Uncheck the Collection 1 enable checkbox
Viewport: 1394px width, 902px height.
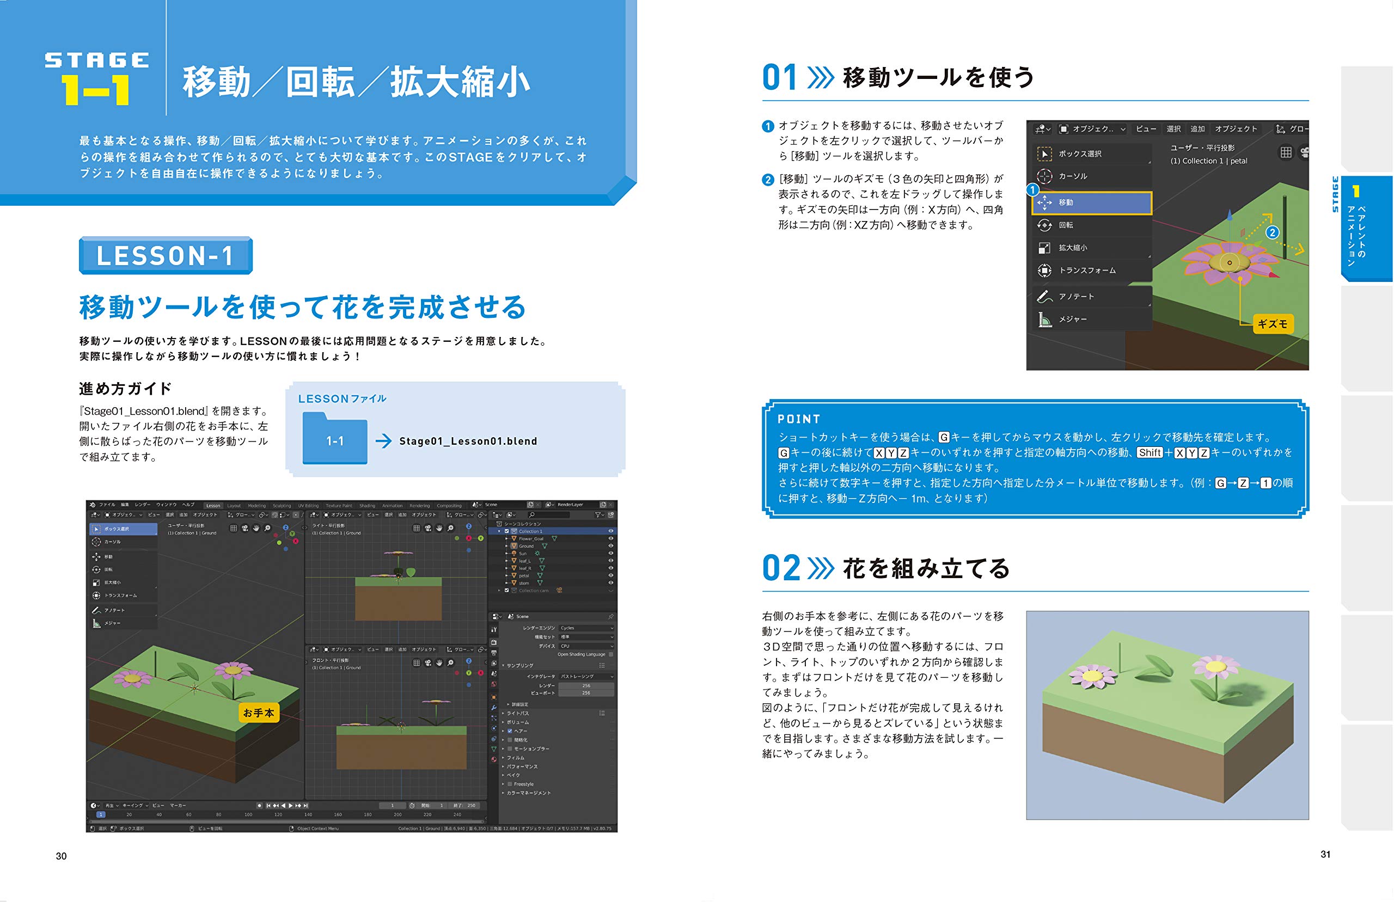pos(507,531)
